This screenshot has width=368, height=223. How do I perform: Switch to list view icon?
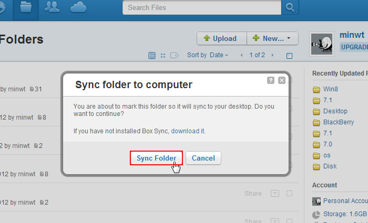152,56
